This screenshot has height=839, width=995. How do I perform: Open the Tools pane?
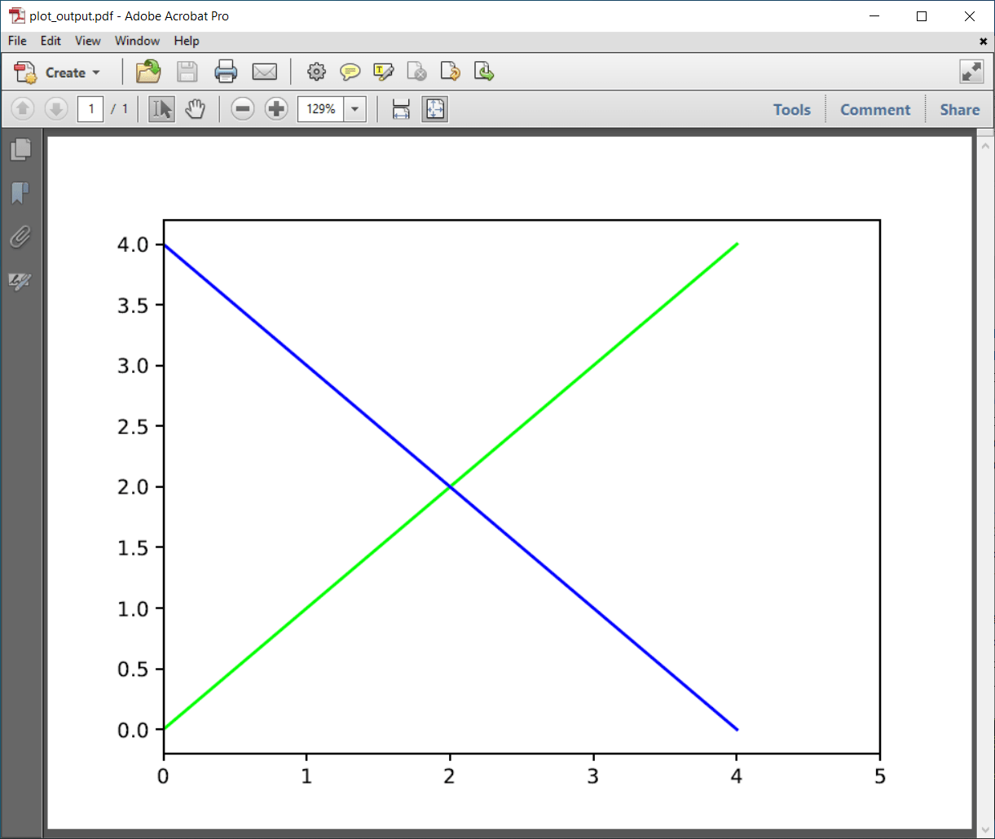coord(791,108)
